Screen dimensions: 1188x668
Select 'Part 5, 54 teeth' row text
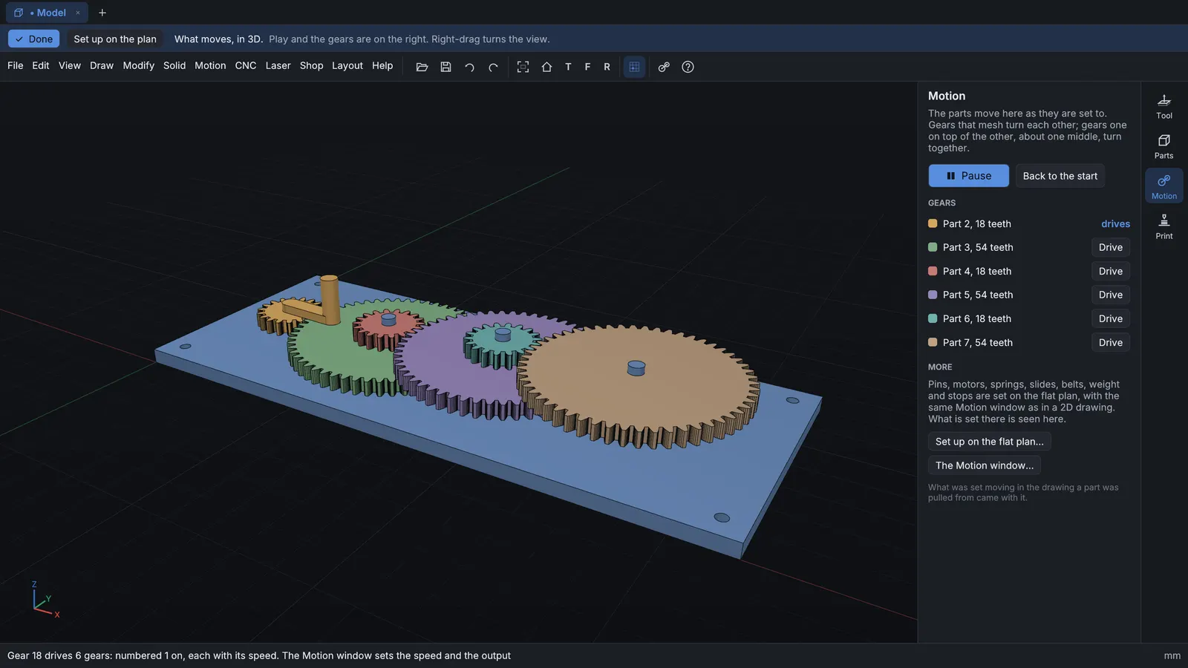click(978, 295)
